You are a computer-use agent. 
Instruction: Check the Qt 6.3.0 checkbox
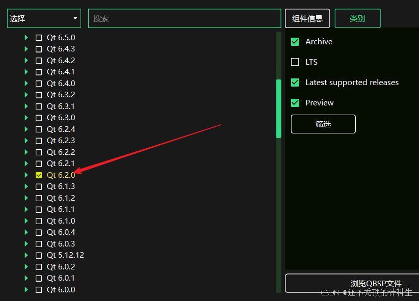(x=39, y=118)
